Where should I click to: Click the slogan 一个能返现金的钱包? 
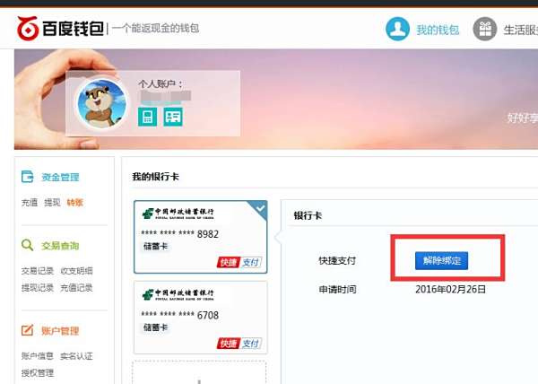(156, 28)
